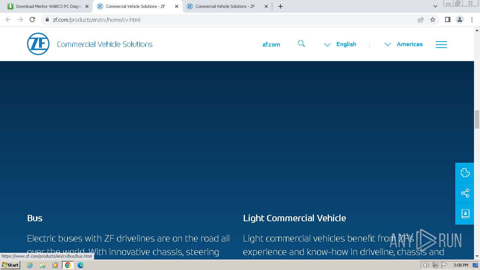Click the ZF logo

tap(38, 44)
